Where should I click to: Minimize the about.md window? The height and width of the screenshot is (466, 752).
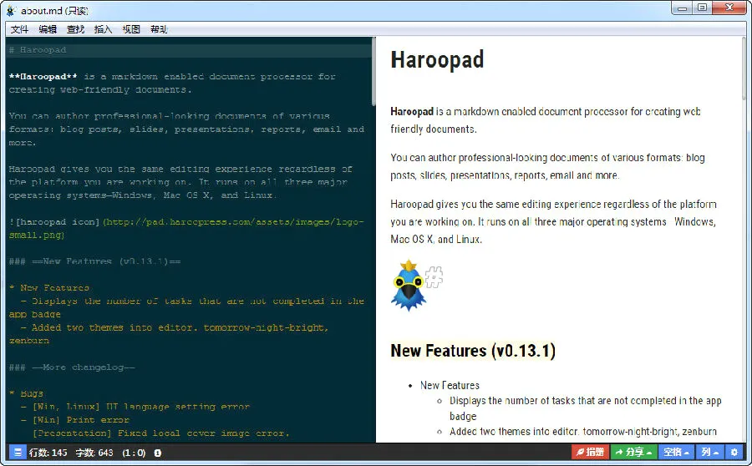[x=683, y=8]
